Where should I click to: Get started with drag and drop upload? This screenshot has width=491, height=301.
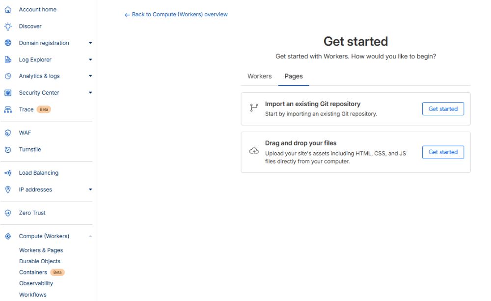[442, 152]
